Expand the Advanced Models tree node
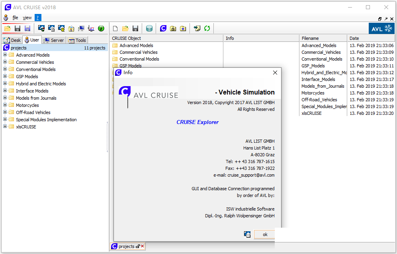This screenshot has height=254, width=397. 5,55
